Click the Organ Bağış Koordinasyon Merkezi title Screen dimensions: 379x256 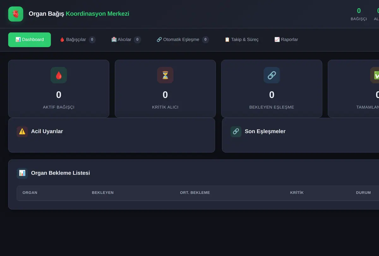click(x=79, y=14)
